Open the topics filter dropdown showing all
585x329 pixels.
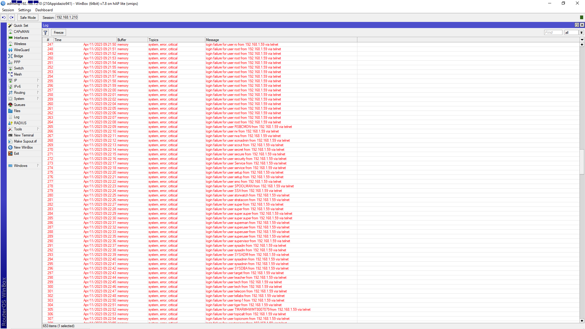click(572, 32)
